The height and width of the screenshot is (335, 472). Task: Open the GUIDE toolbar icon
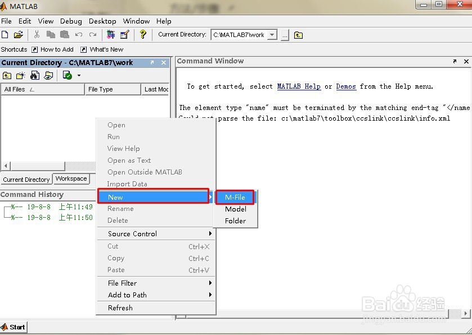[x=125, y=35]
